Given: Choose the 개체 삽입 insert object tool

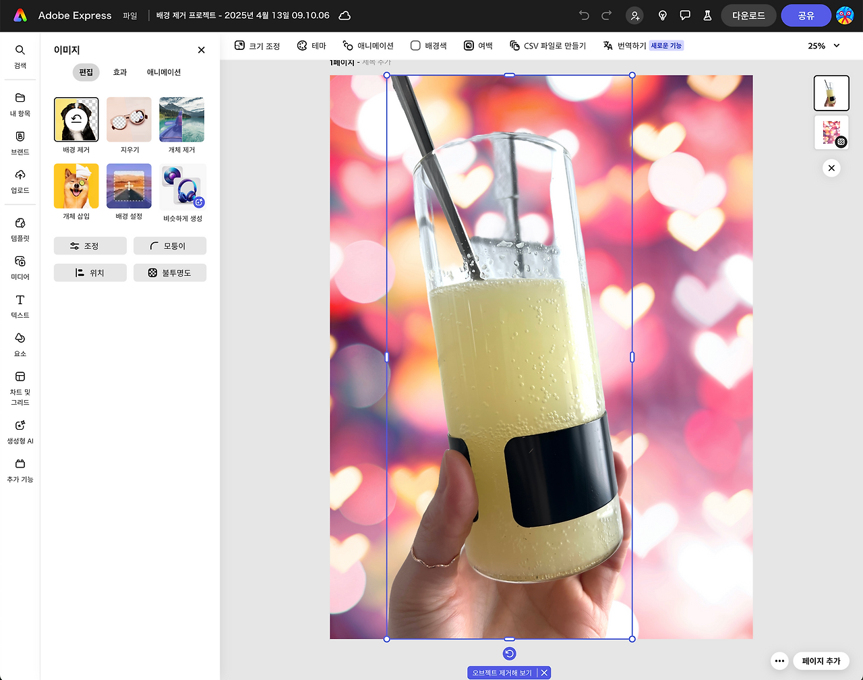Looking at the screenshot, I should point(76,186).
